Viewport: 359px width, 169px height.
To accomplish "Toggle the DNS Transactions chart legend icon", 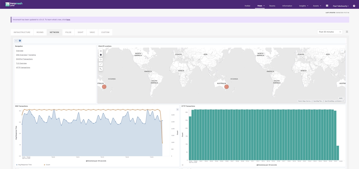I will [x=178, y=109].
